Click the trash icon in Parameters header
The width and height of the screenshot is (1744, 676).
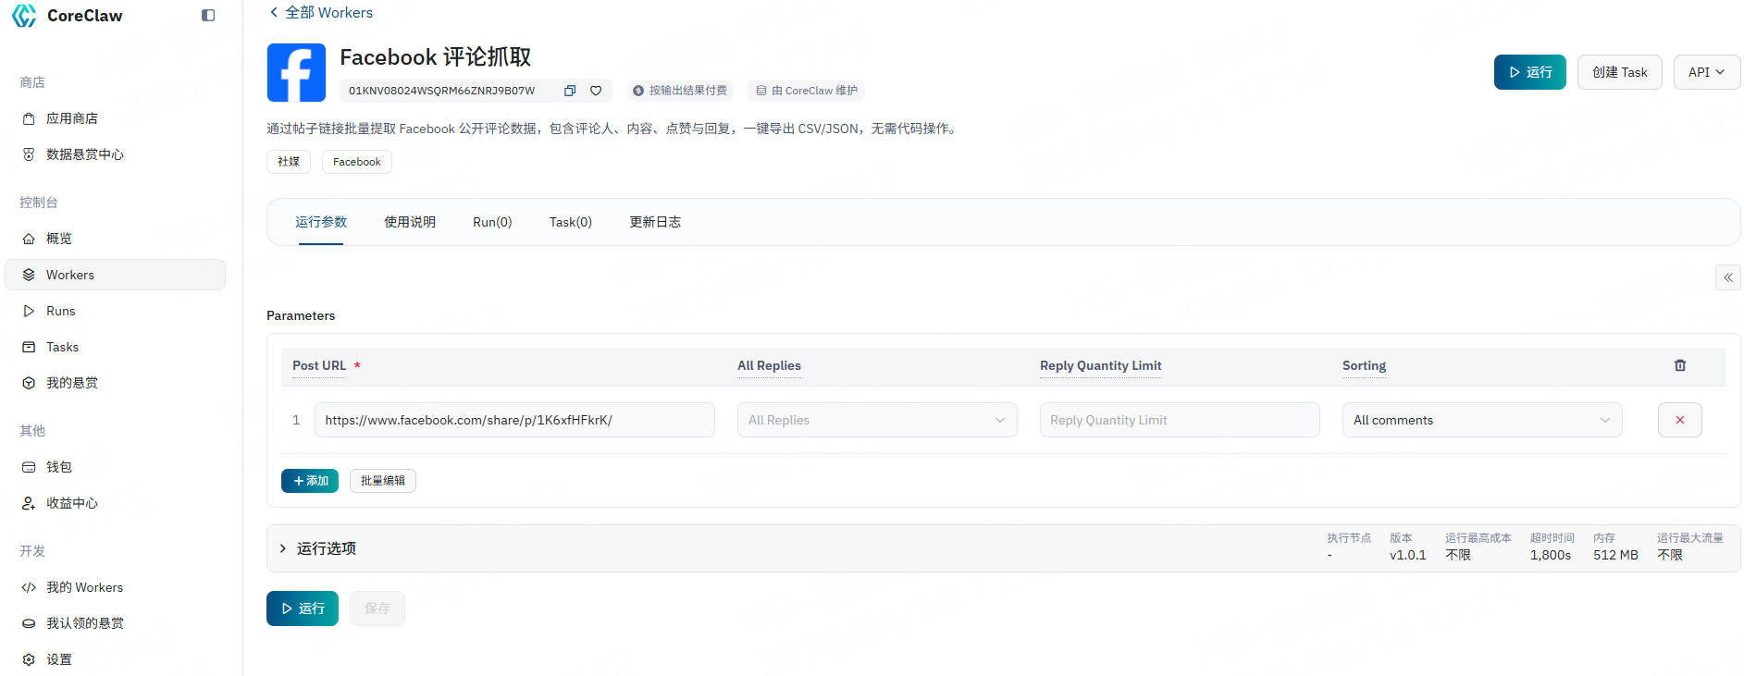[1679, 366]
